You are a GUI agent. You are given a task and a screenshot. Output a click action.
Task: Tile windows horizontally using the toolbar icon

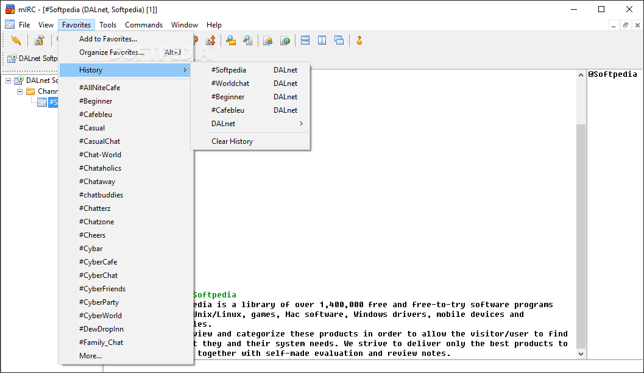[x=305, y=40]
